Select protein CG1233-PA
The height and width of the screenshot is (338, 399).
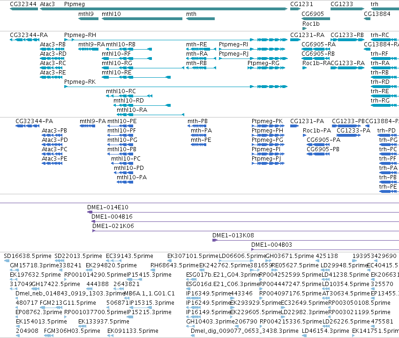[354, 130]
